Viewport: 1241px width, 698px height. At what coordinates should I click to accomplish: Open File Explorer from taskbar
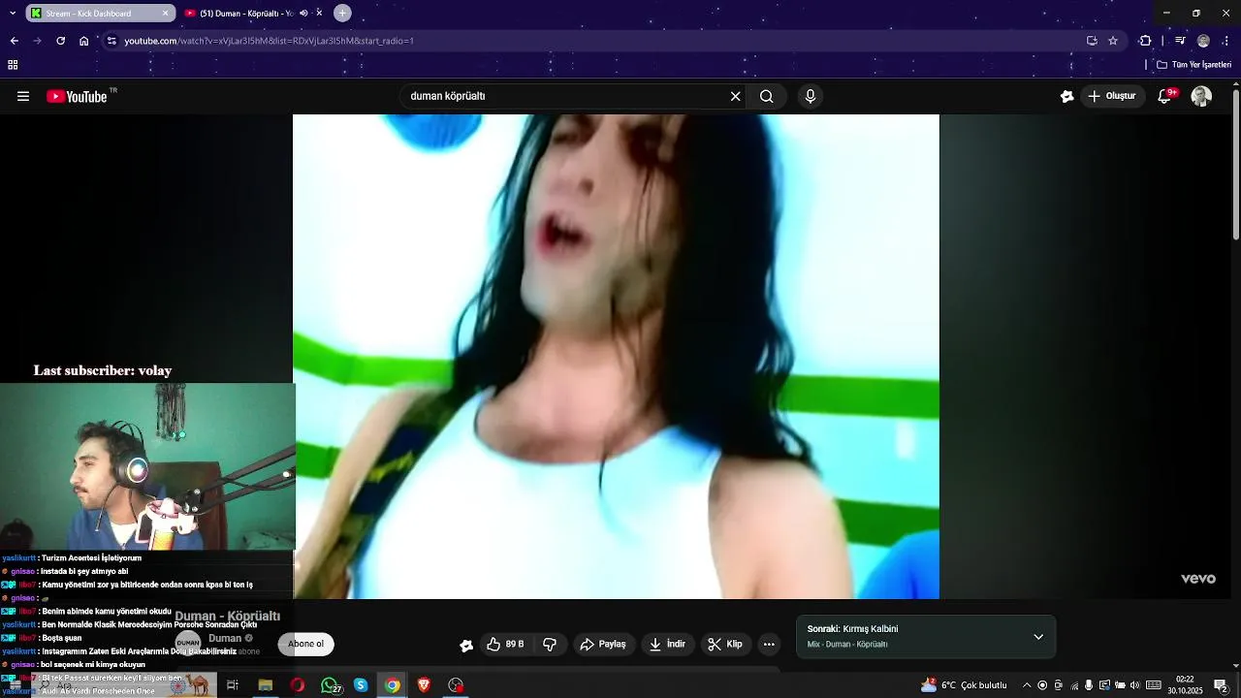(x=265, y=685)
